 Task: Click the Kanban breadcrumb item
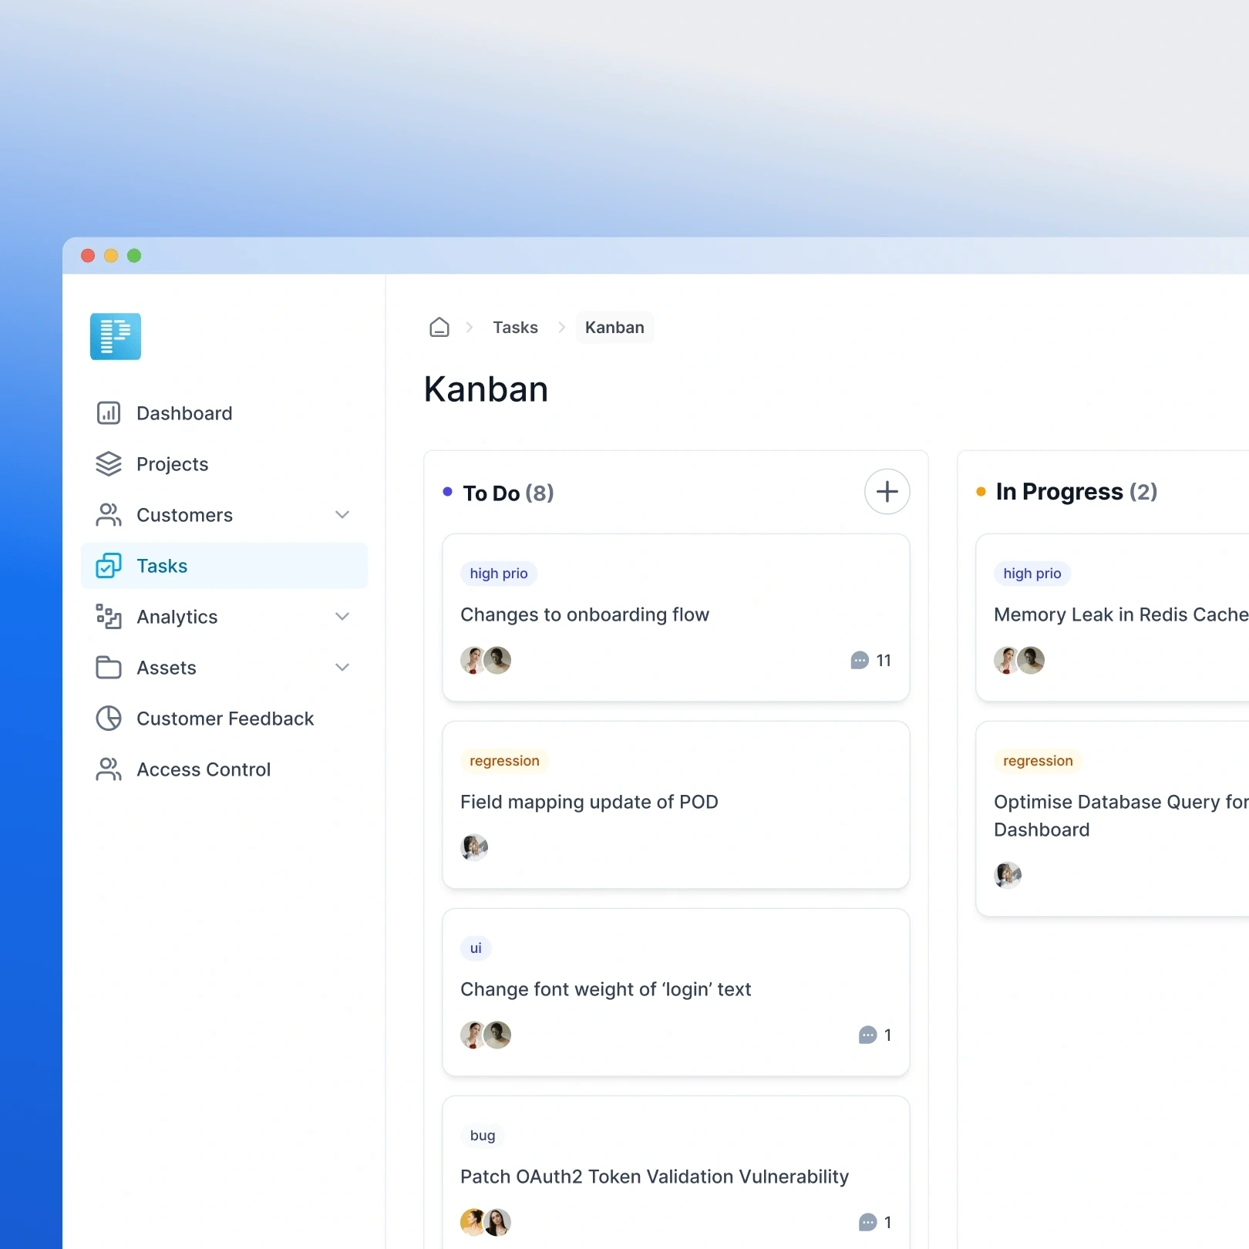click(614, 328)
